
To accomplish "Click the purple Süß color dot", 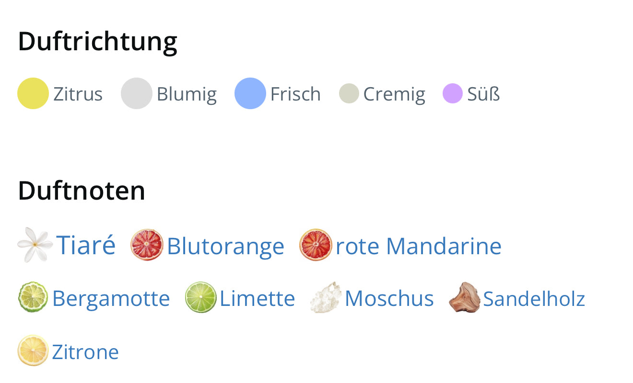I will (452, 93).
